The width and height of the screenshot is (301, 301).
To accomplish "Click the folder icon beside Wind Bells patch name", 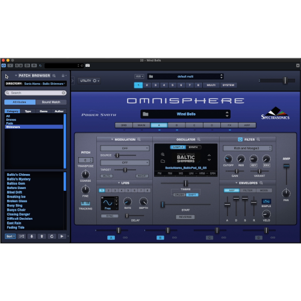I will click(x=146, y=114).
